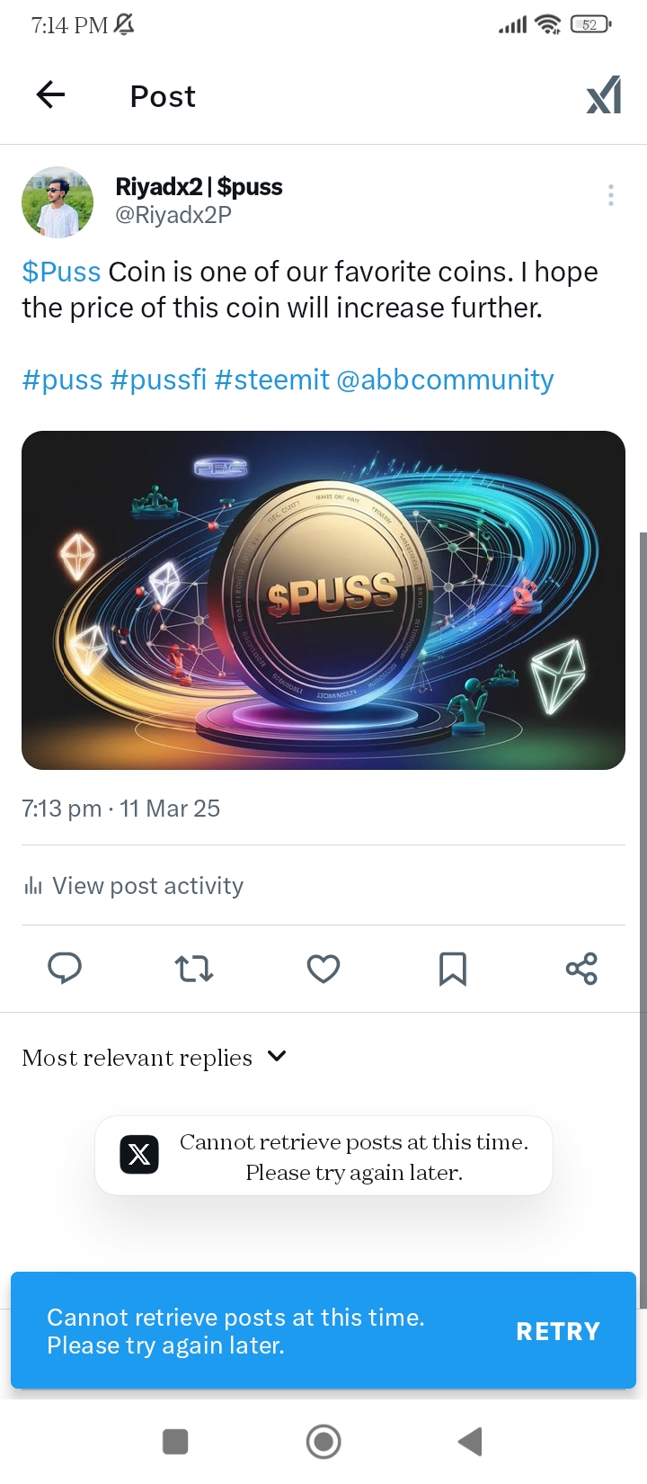The image size is (647, 1484).
Task: Click RETRY in the error banner
Action: [x=558, y=1331]
